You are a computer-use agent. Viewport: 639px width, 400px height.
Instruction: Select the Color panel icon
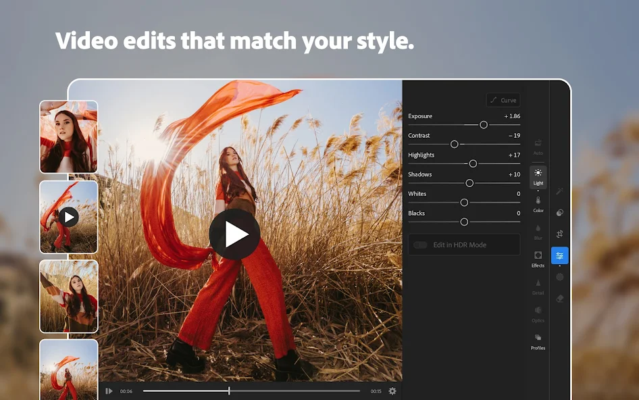click(538, 204)
